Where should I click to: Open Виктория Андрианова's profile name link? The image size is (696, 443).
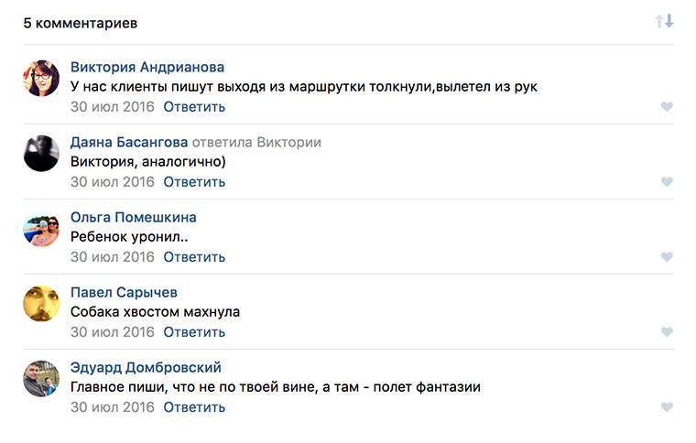click(x=147, y=67)
